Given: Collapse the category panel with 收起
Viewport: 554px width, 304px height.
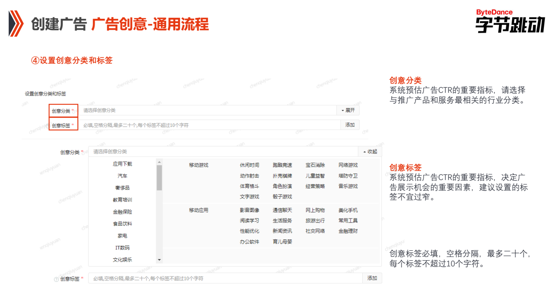Looking at the screenshot, I should [x=370, y=152].
